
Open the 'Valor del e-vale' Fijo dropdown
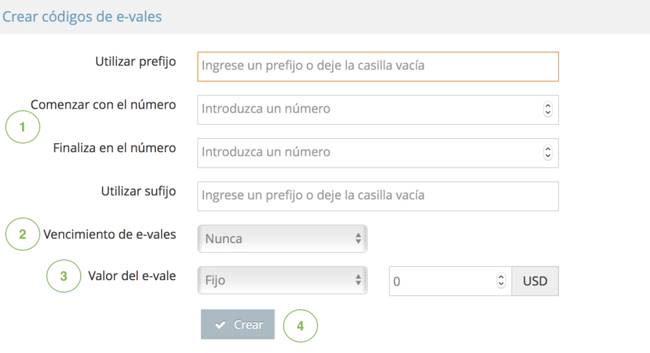pyautogui.click(x=282, y=281)
